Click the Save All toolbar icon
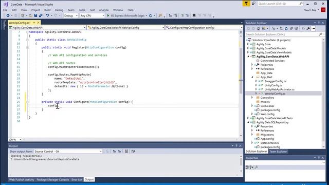This screenshot has height=185, width=329. click(x=41, y=15)
